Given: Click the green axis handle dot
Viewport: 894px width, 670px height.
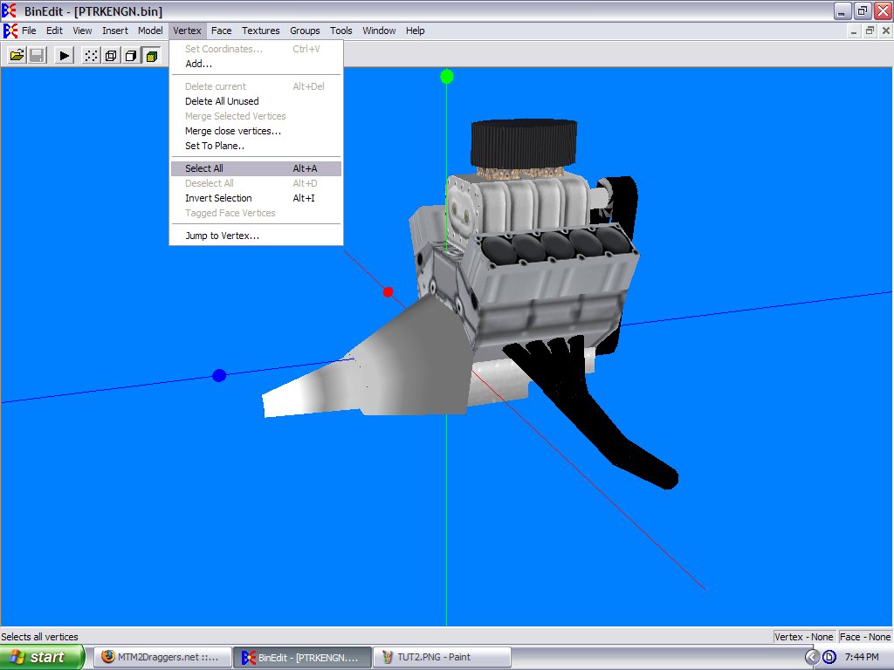Looking at the screenshot, I should click(x=447, y=77).
